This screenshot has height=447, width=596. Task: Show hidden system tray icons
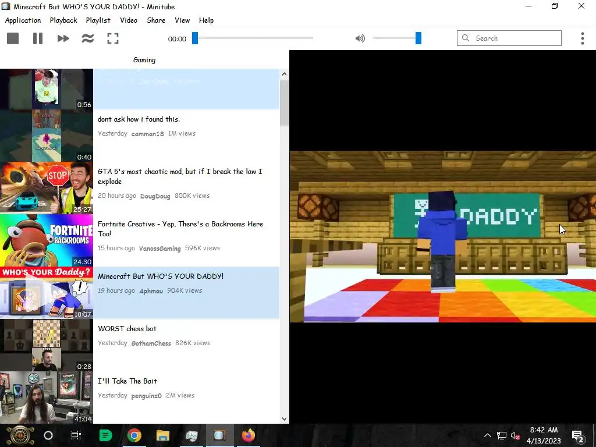coord(487,435)
